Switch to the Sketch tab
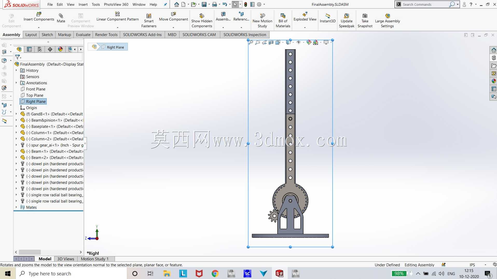 pyautogui.click(x=47, y=34)
